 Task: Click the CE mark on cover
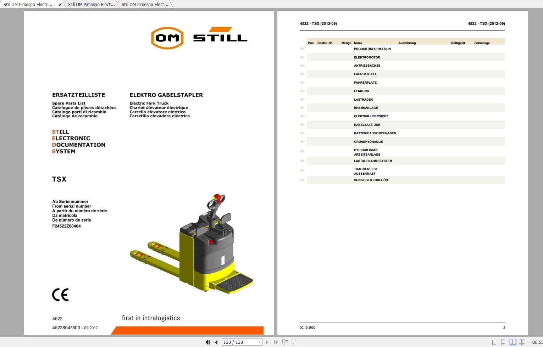(x=60, y=295)
